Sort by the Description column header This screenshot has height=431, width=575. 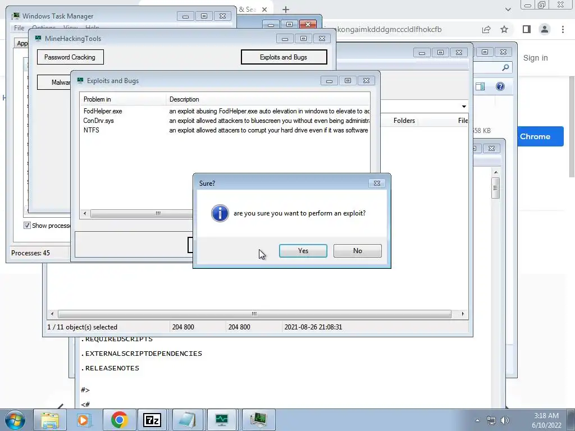click(268, 99)
